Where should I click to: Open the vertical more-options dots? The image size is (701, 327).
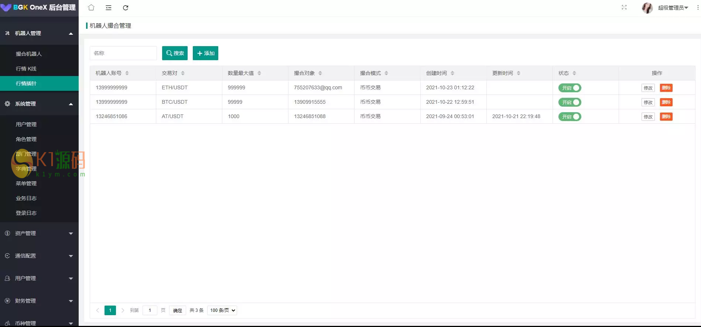click(698, 7)
